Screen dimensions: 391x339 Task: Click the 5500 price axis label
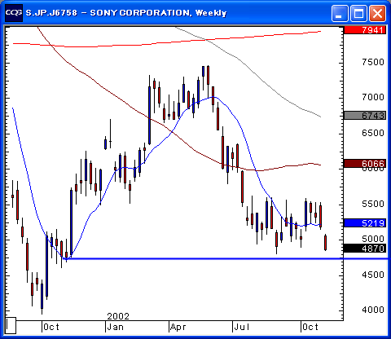pos(373,204)
